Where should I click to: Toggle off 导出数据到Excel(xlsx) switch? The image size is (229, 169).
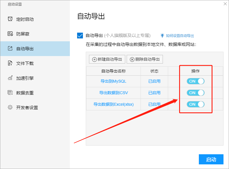pos(196,104)
